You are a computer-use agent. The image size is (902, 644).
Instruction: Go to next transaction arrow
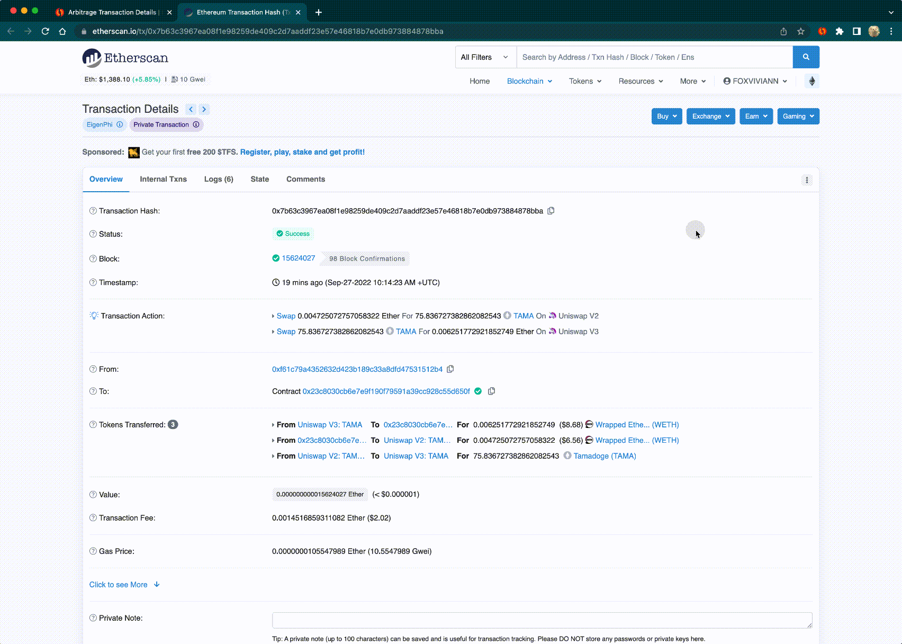(204, 109)
